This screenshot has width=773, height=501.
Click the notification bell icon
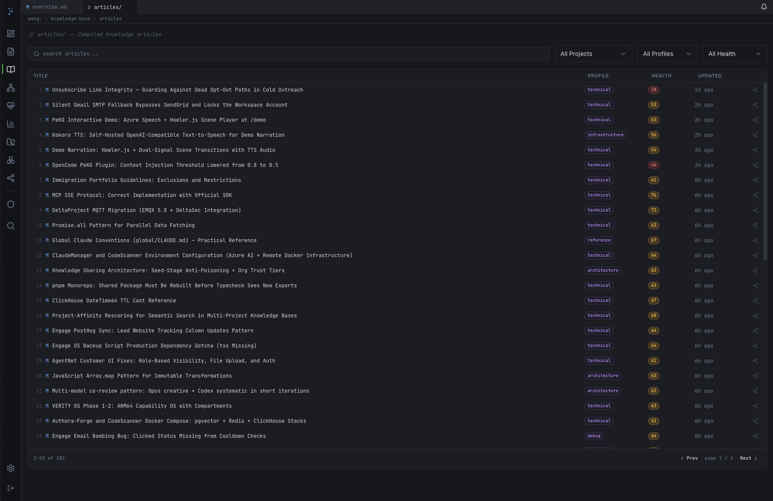pyautogui.click(x=764, y=7)
